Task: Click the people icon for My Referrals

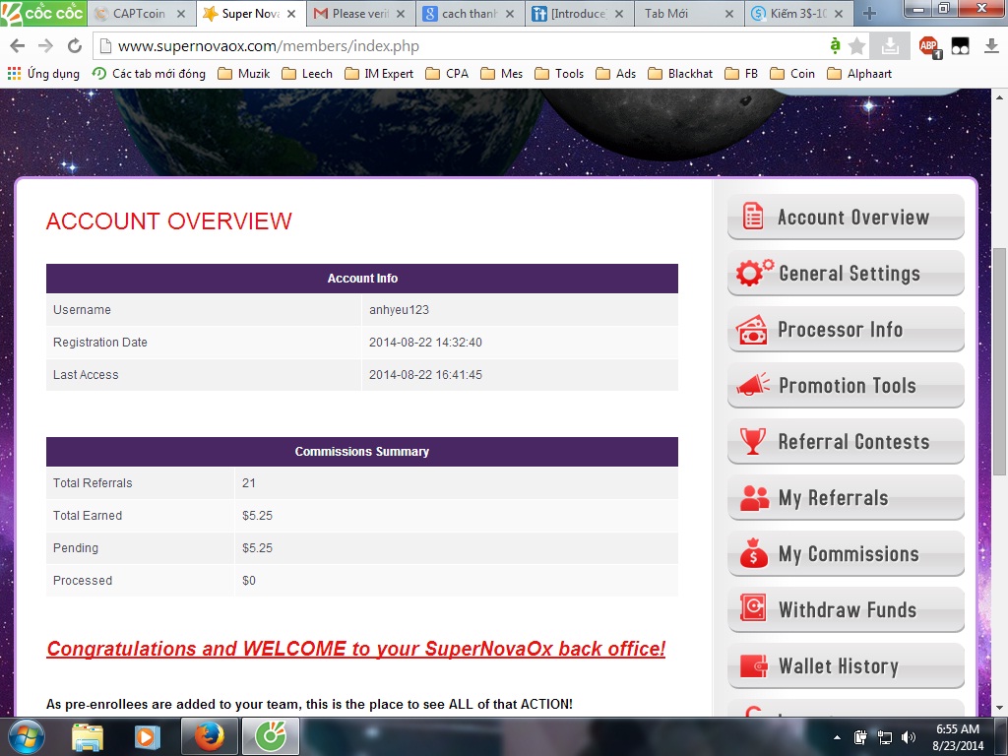Action: (754, 497)
